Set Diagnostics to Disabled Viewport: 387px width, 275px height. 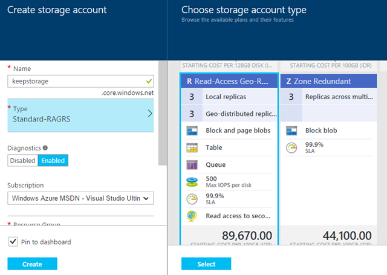(x=22, y=160)
